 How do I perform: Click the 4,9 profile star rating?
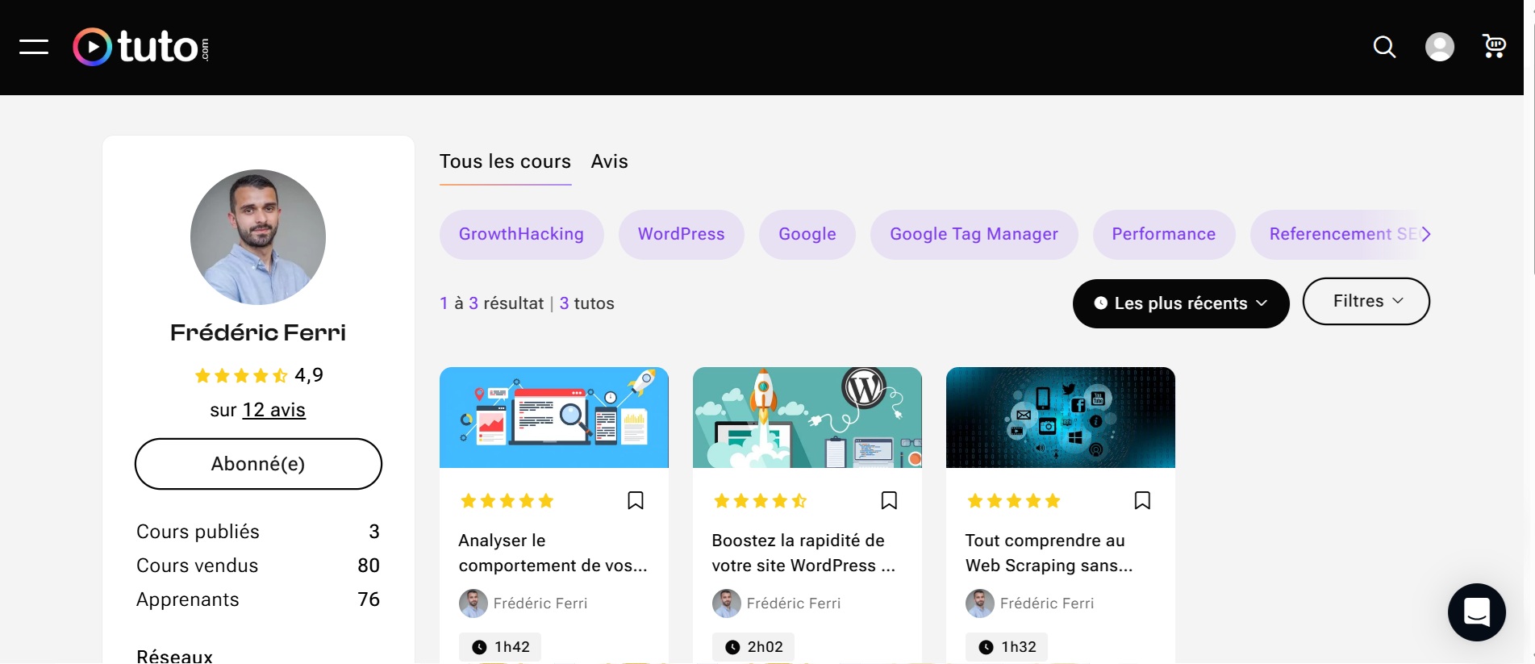(258, 375)
